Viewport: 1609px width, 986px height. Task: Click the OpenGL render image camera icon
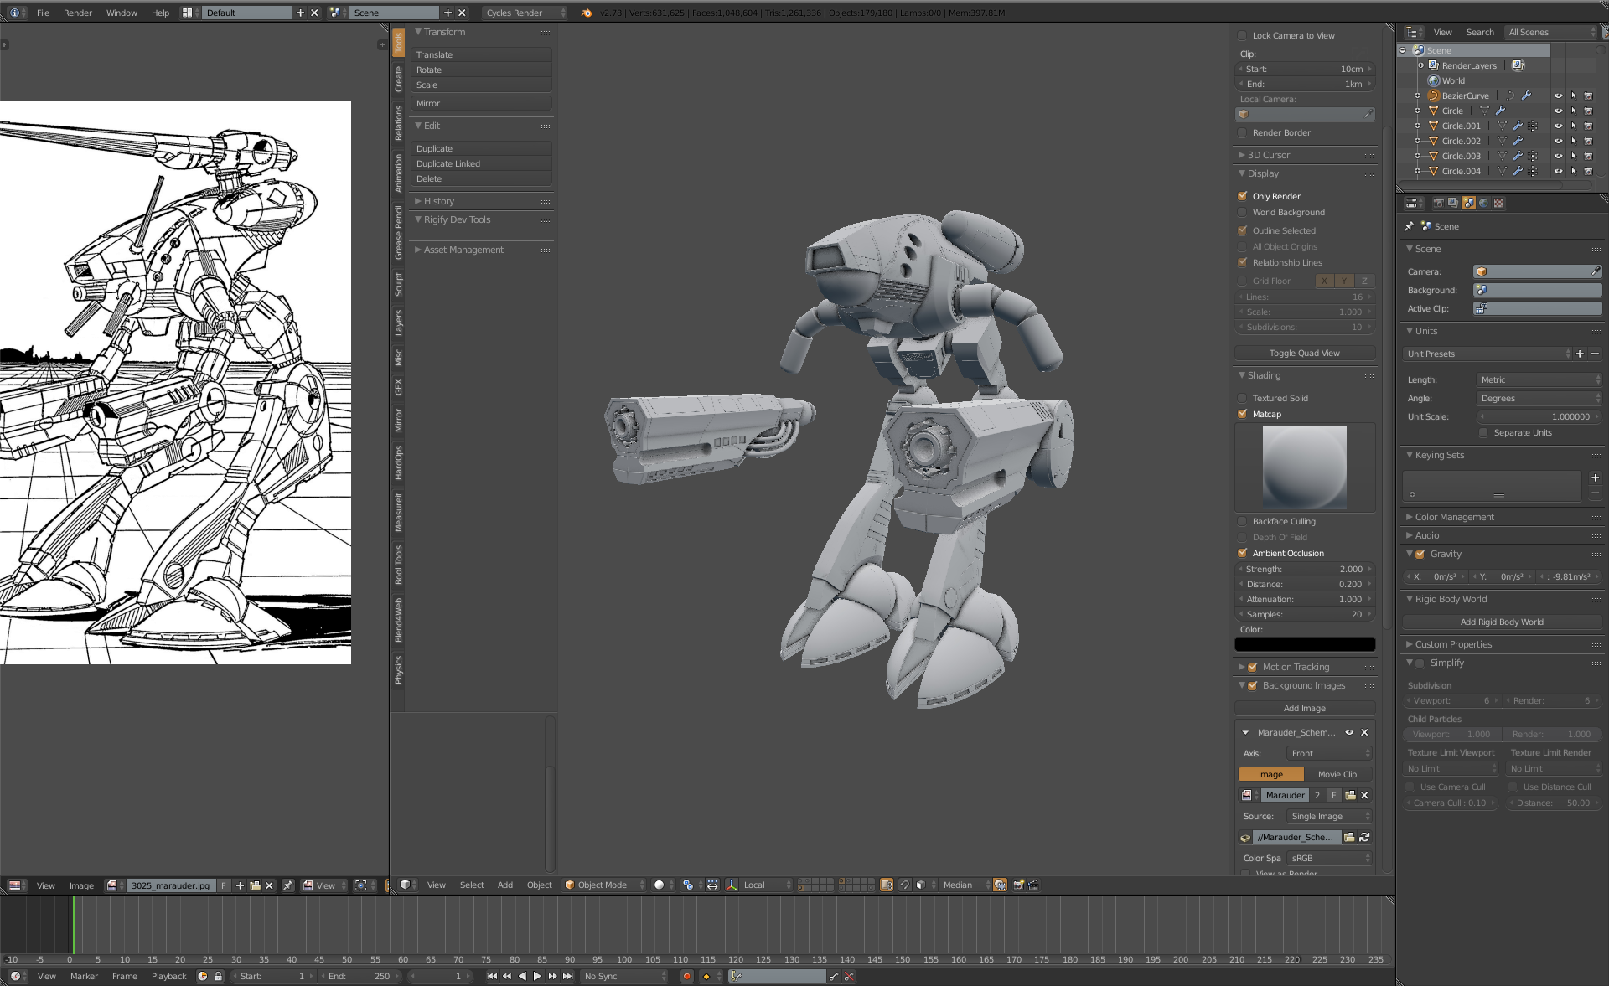1018,885
